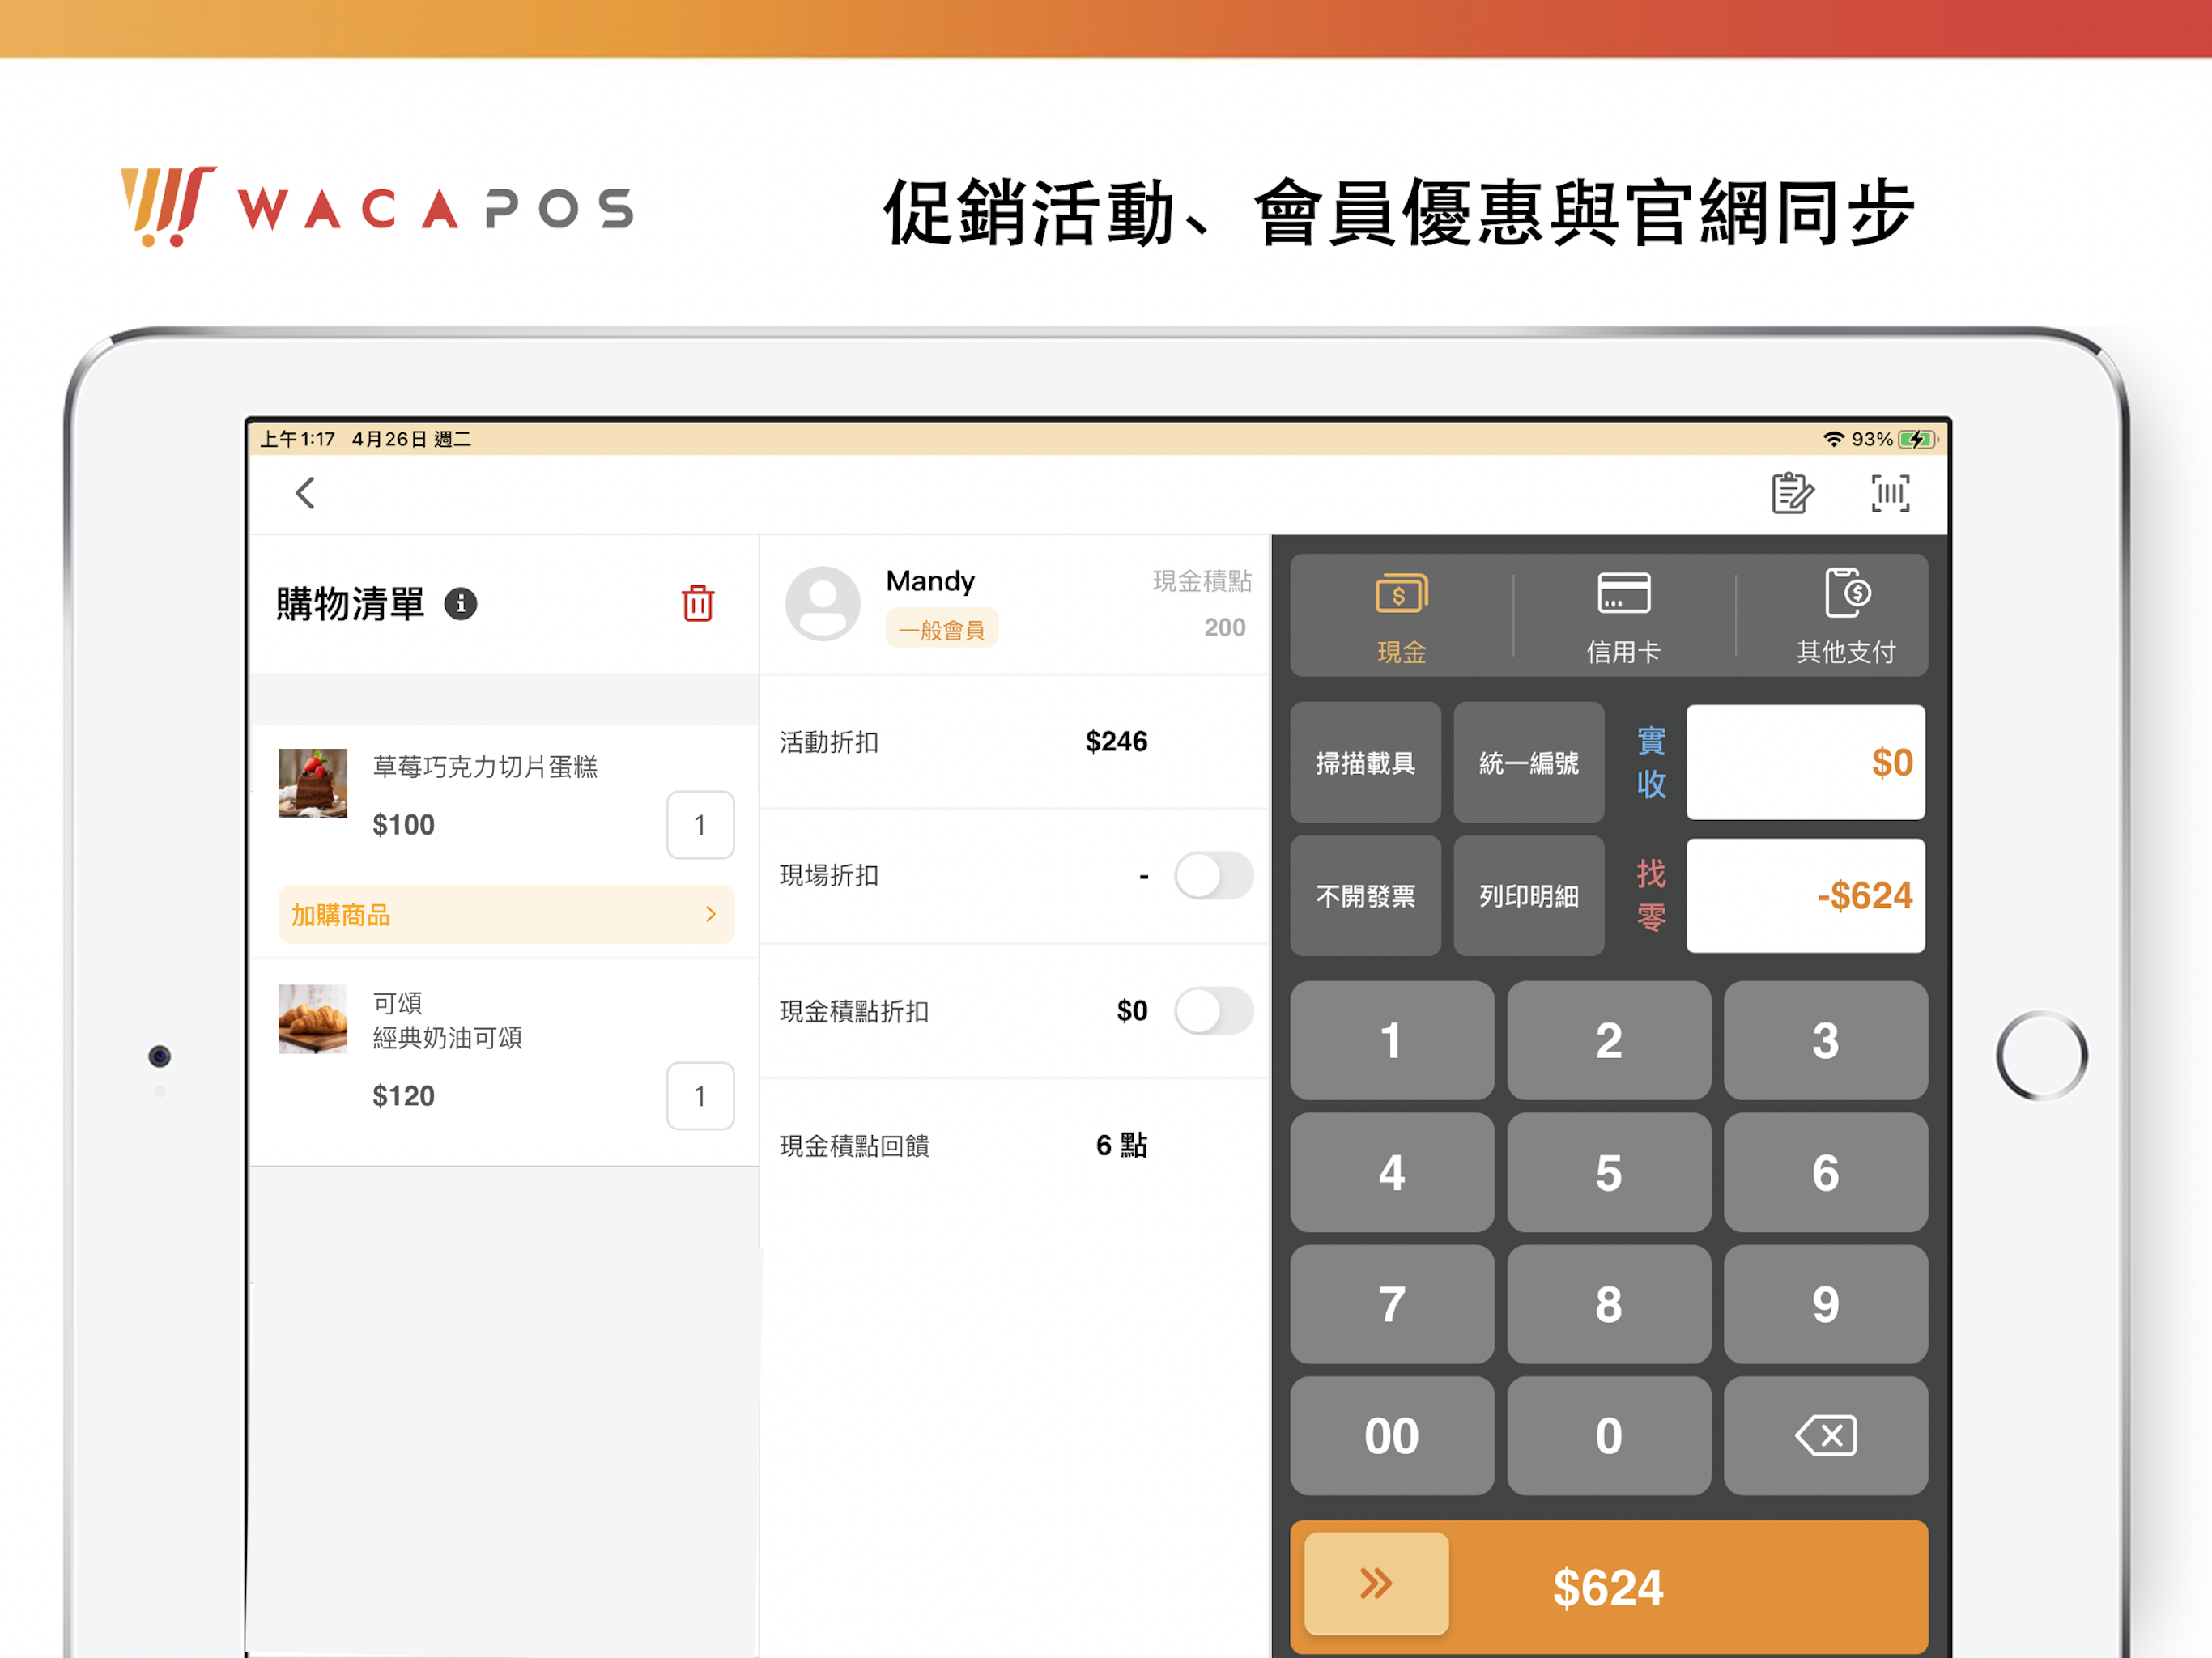2212x1658 pixels.
Task: Tap the 不開發票 button
Action: pos(1365,895)
